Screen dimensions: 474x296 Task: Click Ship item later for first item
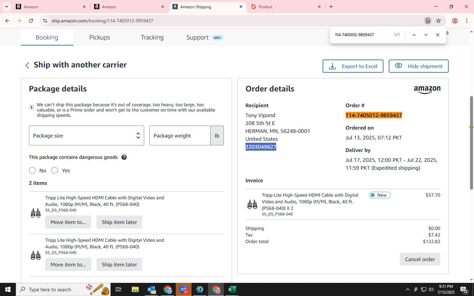click(119, 222)
